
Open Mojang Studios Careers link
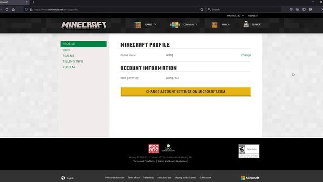pos(185,177)
